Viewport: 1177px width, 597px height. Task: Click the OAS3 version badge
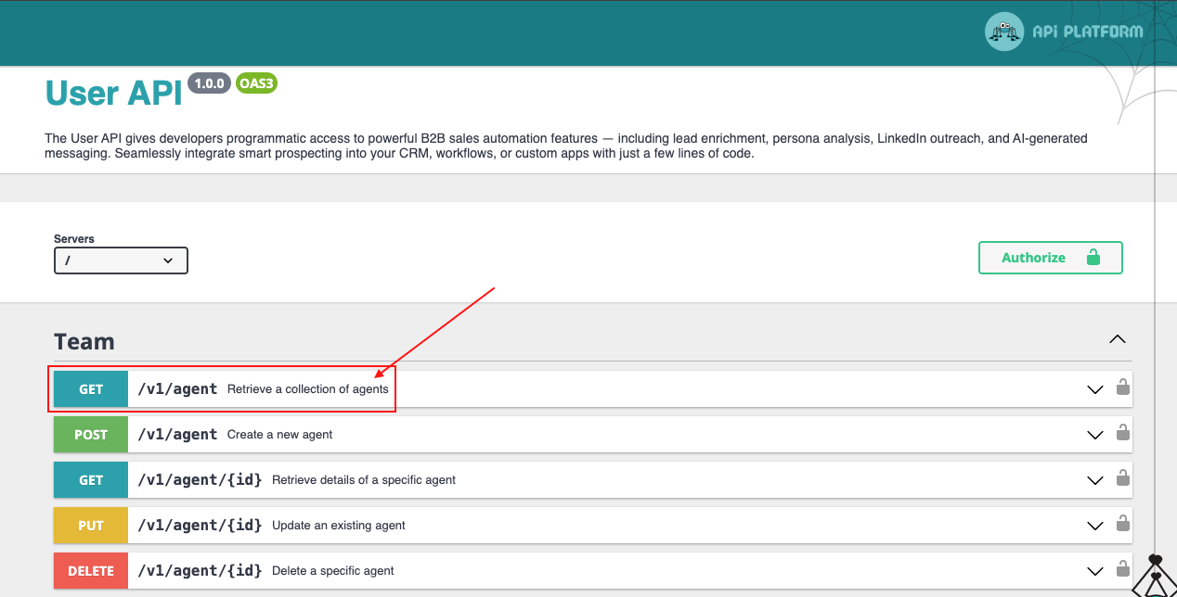256,83
